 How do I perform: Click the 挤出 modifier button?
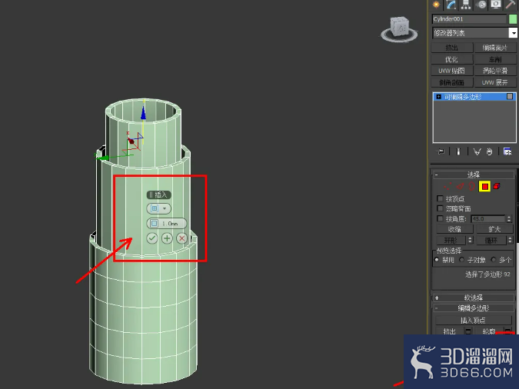452,48
